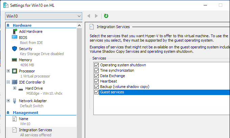Click the Security shield icon
Viewport: 230px width, 138px height.
pyautogui.click(x=15, y=49)
